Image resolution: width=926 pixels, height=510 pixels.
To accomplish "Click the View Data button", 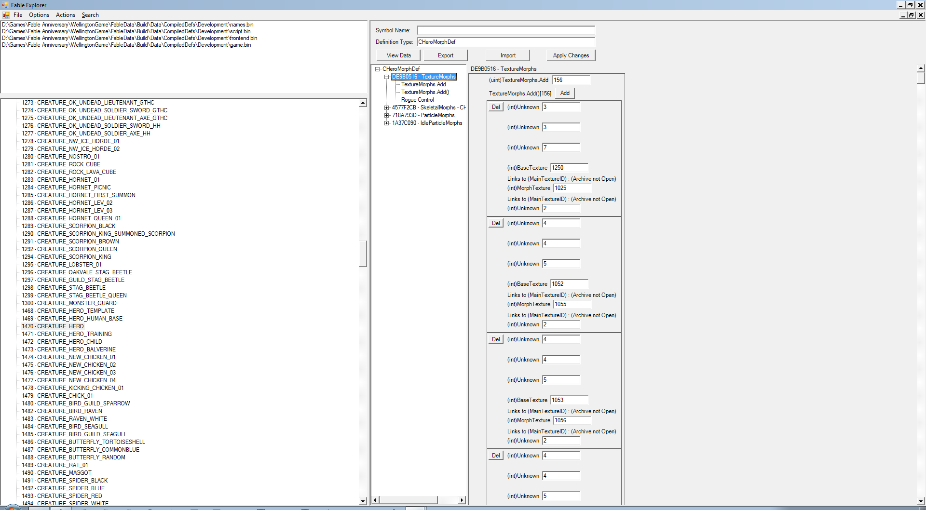I will point(398,55).
